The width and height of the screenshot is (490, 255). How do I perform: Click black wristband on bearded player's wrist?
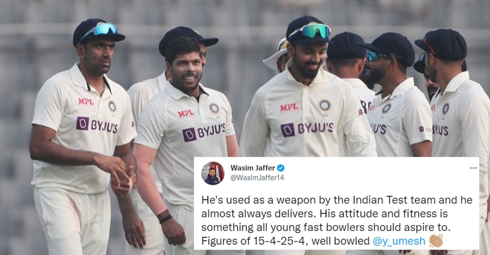tap(165, 219)
